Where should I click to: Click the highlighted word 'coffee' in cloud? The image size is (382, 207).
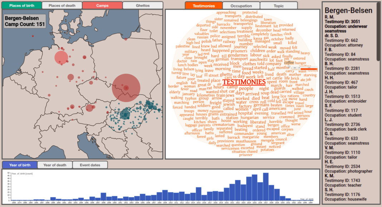(289, 62)
